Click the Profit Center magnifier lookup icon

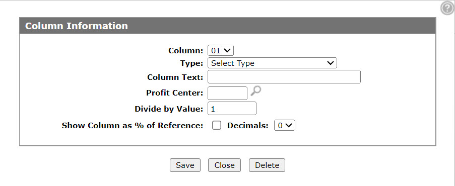click(x=255, y=91)
